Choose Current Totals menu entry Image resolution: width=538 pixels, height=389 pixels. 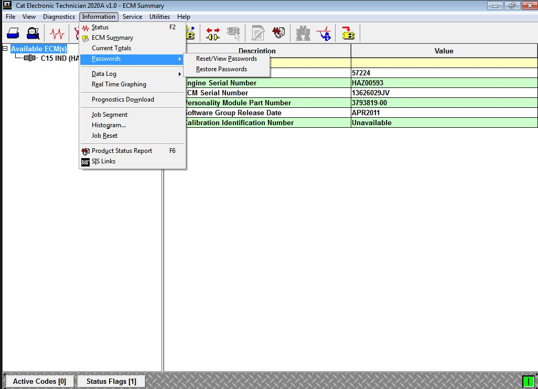coord(133,48)
